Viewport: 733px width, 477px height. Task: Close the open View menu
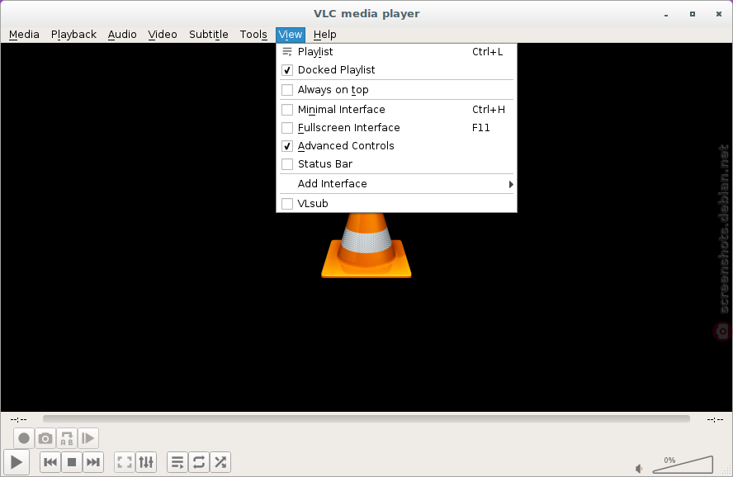coord(291,35)
